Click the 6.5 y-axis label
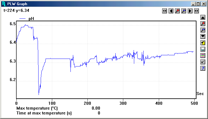The image size is (208, 119). pos(13,24)
